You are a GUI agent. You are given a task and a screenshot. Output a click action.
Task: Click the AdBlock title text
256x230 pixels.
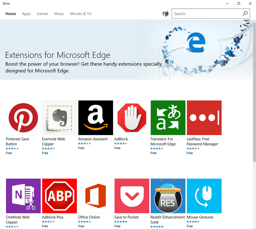121,139
